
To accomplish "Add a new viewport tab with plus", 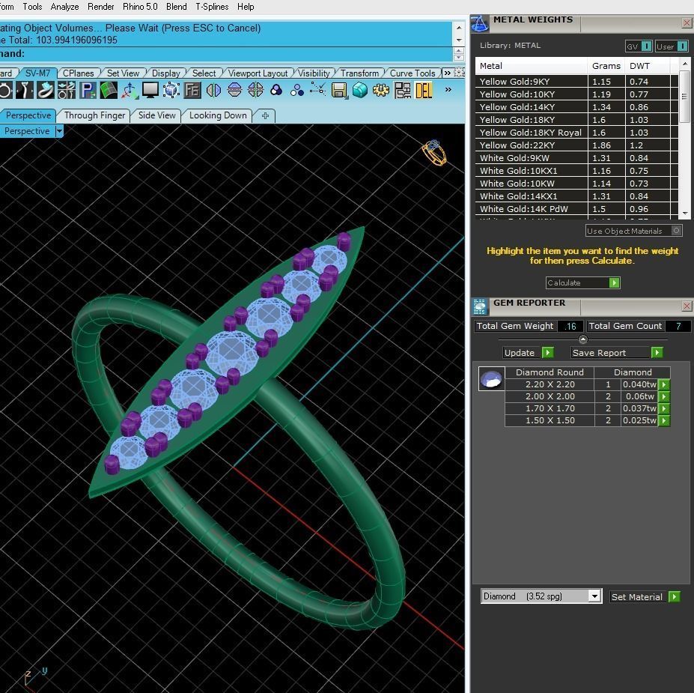I will click(265, 115).
